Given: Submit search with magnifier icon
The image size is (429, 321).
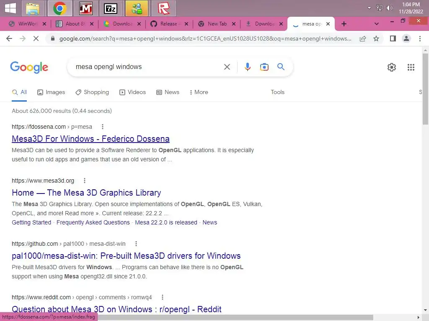Looking at the screenshot, I should pos(281,66).
